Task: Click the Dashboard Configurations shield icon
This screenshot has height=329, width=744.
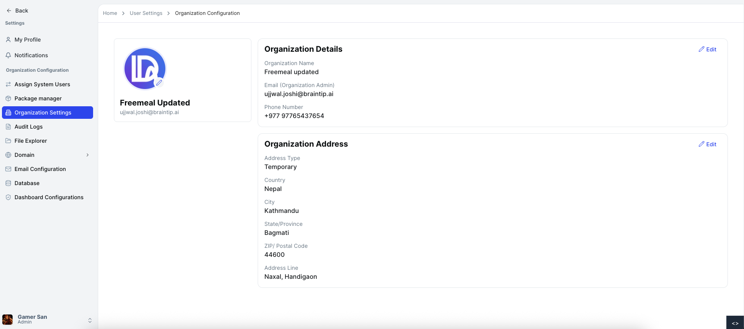Action: [x=8, y=197]
